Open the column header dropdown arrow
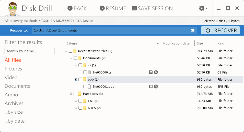 tap(158, 43)
